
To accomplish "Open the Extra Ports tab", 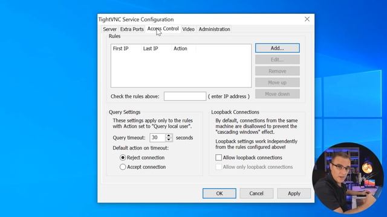I will click(132, 30).
